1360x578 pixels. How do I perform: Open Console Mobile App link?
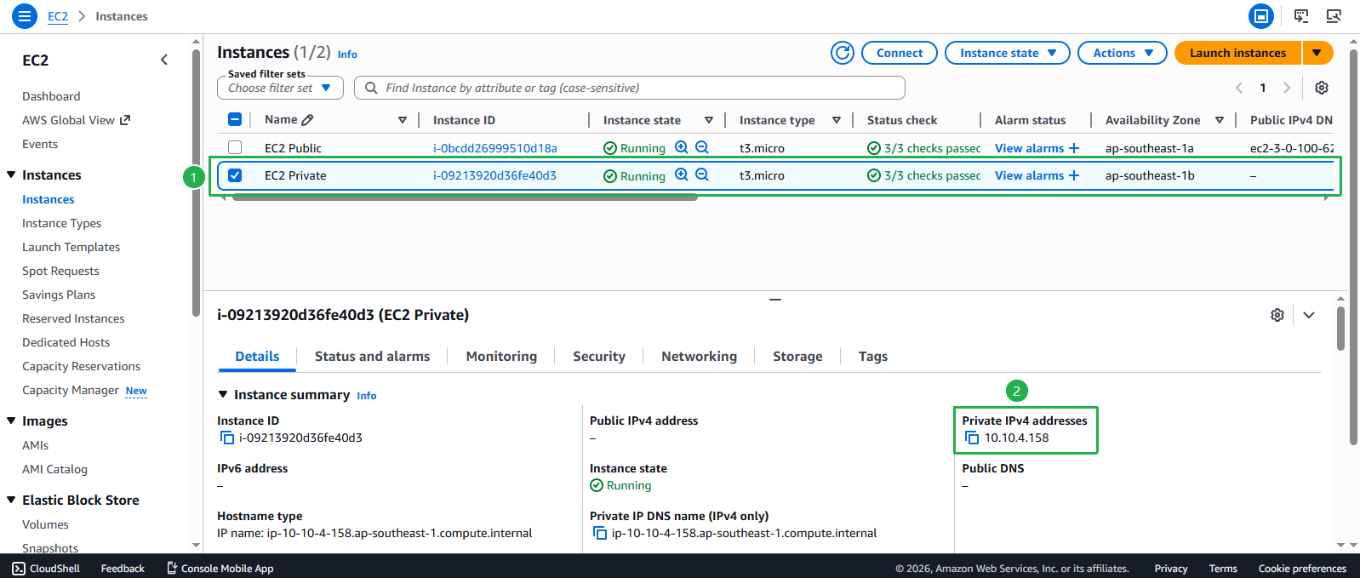point(220,569)
